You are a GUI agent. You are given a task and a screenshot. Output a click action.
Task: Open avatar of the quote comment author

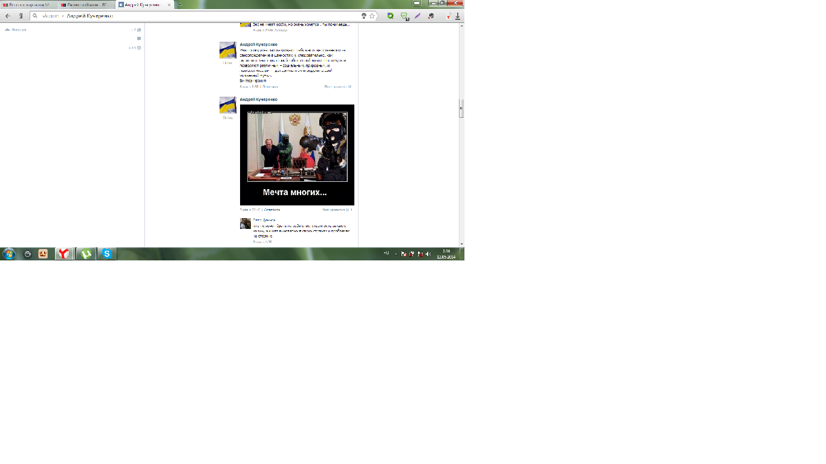[227, 50]
